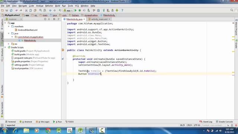The image size is (238, 134).
Task: Collapse the manifests folder node
Action: point(9,26)
